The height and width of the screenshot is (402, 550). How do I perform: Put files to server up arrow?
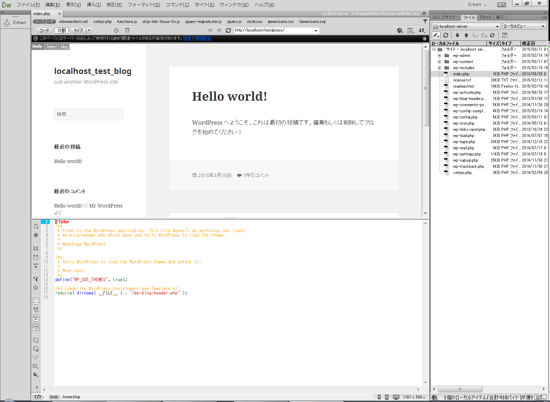466,35
